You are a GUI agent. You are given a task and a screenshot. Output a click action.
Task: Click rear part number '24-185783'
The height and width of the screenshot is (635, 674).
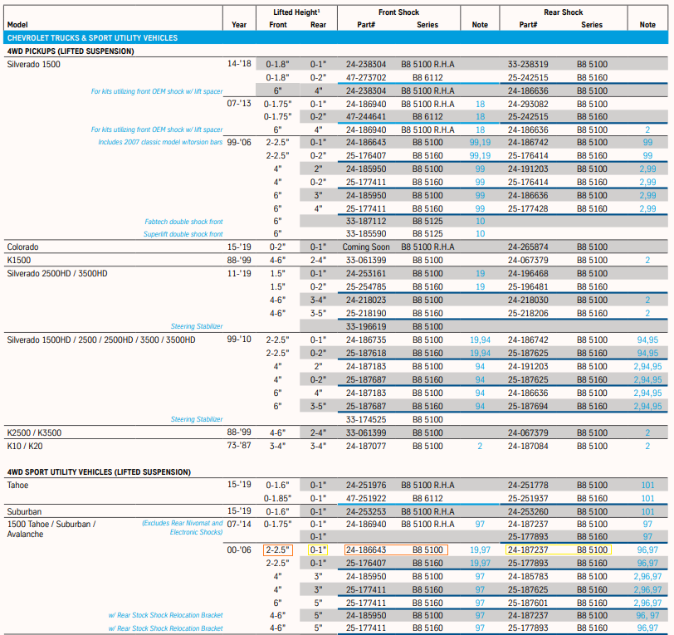click(x=528, y=577)
